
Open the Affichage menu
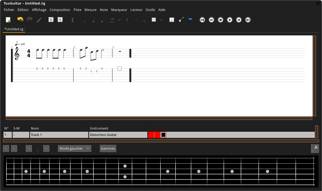(39, 10)
